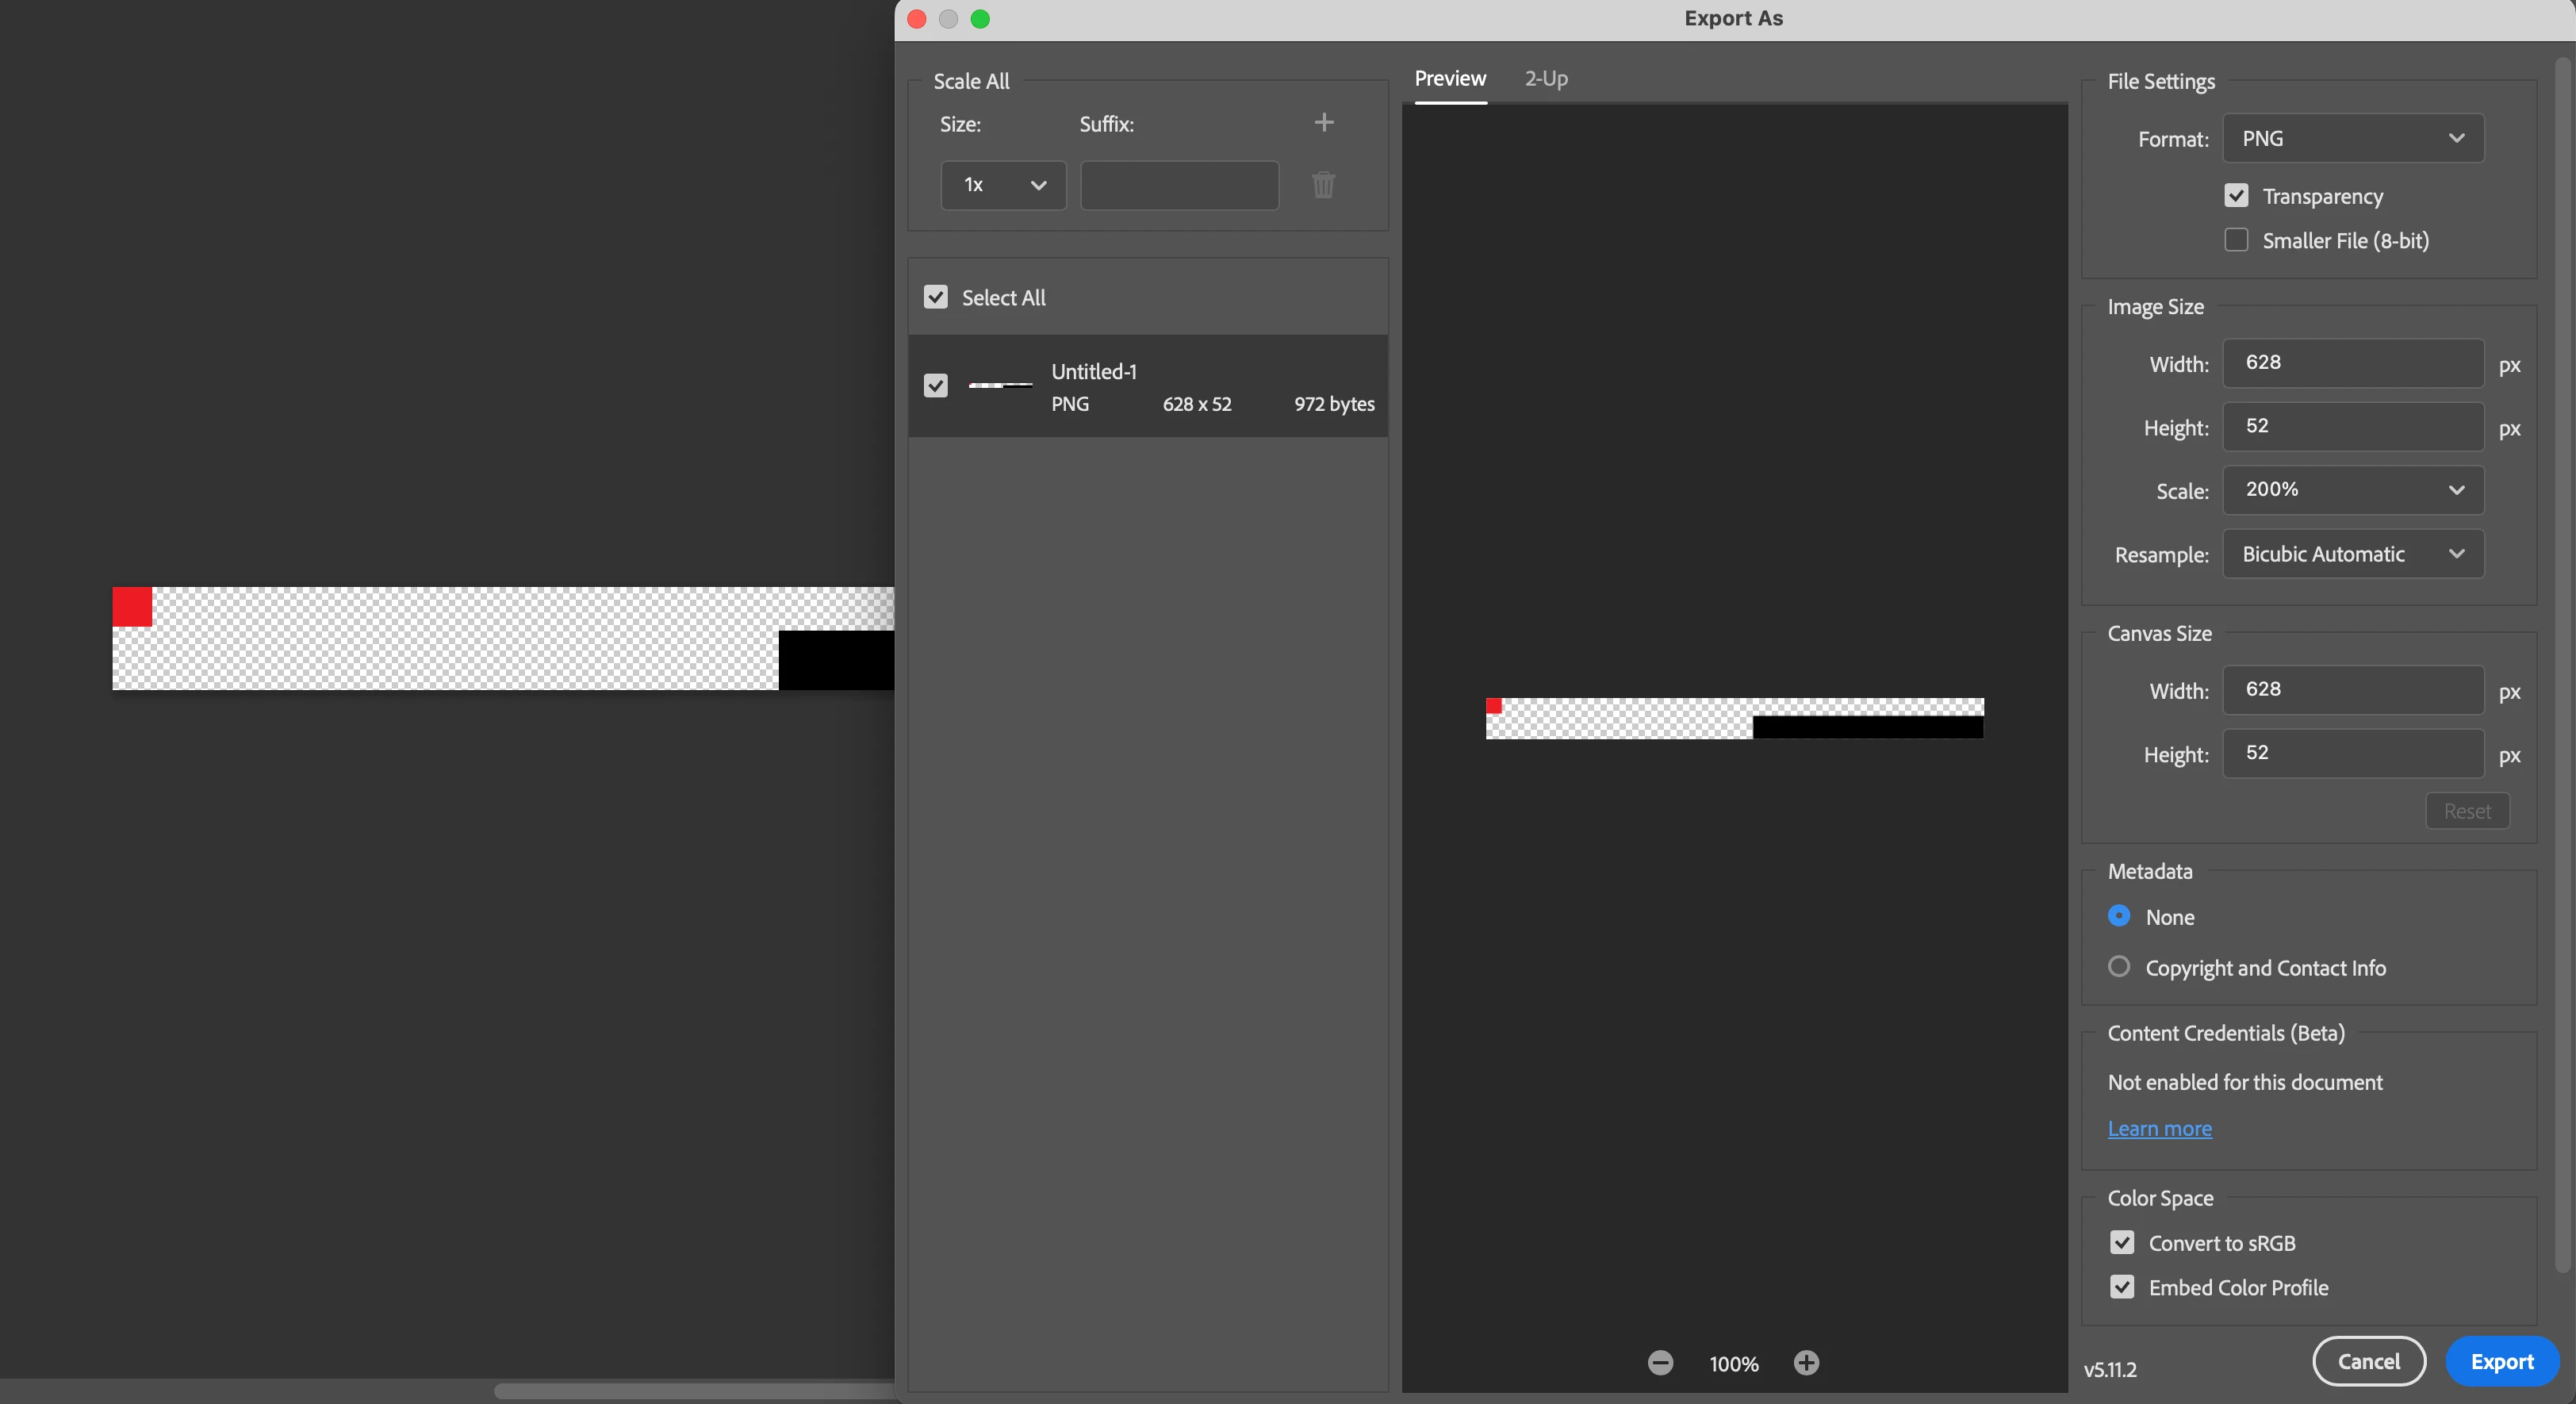Open the Scale dropdown showing 200%

click(2352, 490)
